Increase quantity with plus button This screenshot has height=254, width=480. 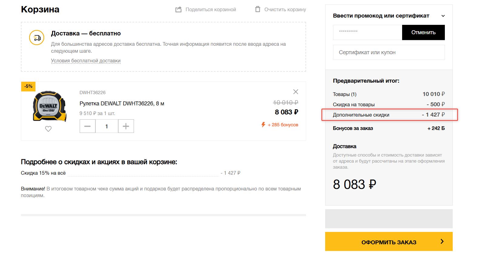[x=126, y=126]
